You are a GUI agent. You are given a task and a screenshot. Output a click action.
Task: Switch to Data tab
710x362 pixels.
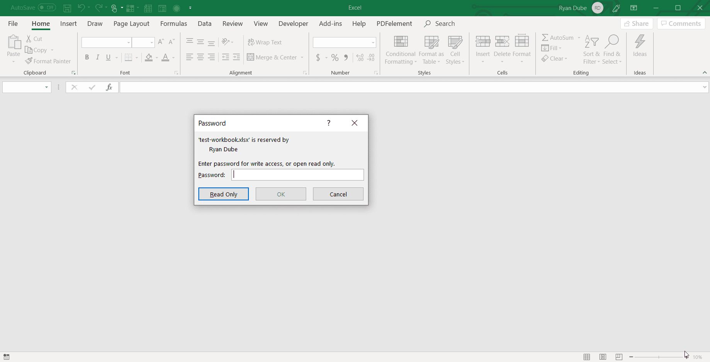(204, 24)
